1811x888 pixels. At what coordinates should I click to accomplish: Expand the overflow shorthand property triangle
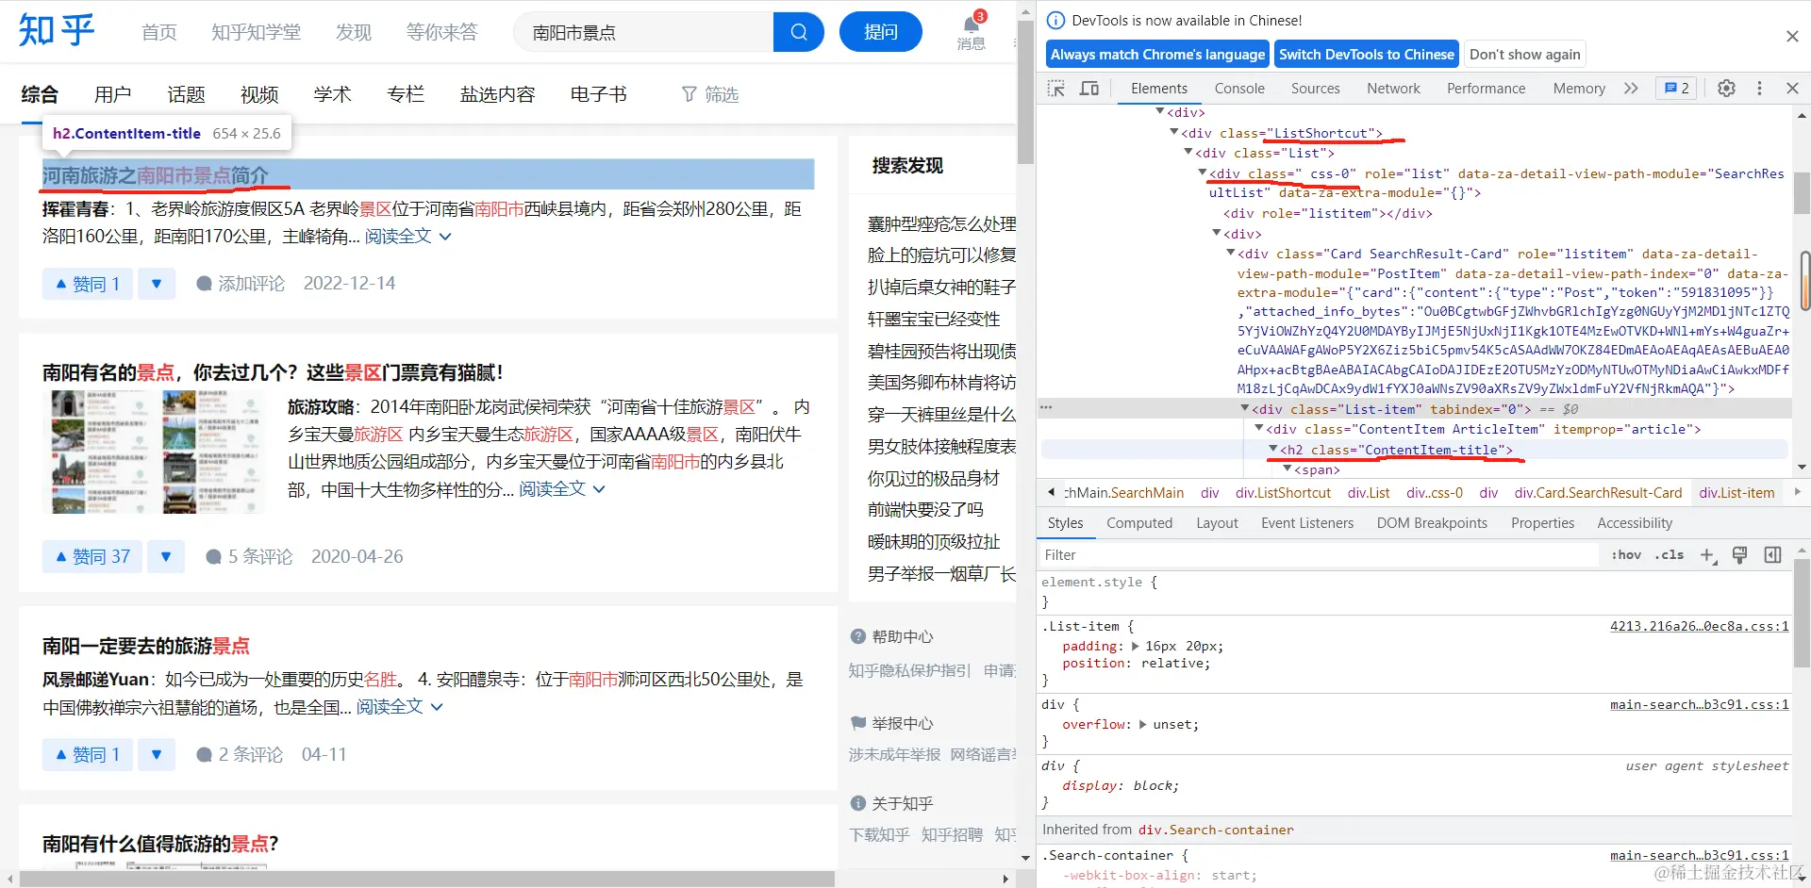point(1143,725)
